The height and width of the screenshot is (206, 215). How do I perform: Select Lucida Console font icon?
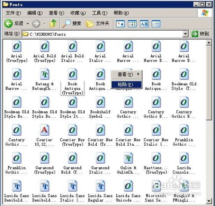pyautogui.click(x=184, y=158)
